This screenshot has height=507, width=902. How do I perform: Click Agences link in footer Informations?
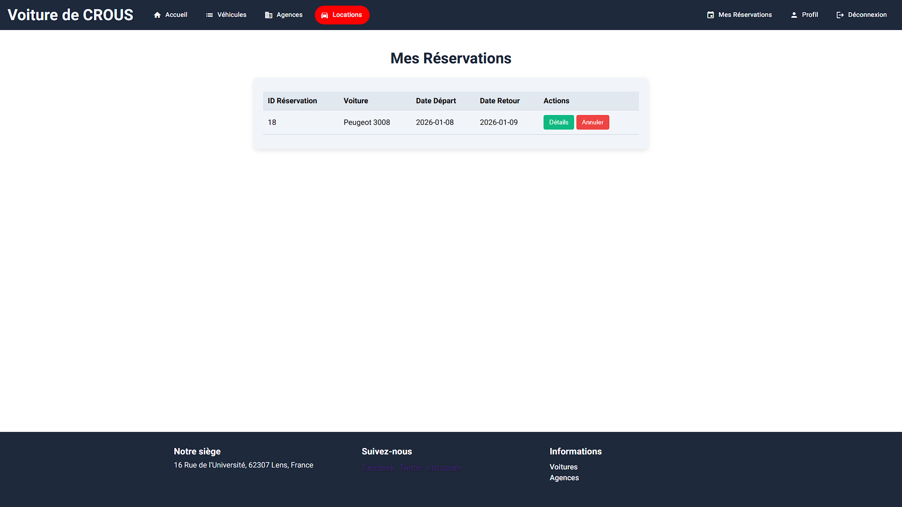click(564, 478)
